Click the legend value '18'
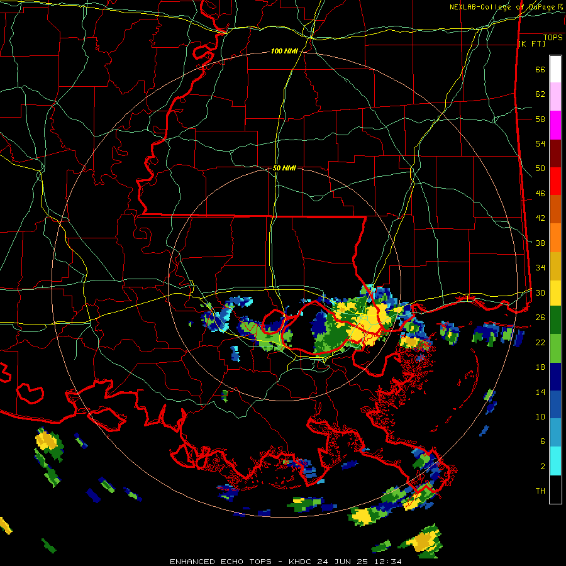 tap(540, 367)
